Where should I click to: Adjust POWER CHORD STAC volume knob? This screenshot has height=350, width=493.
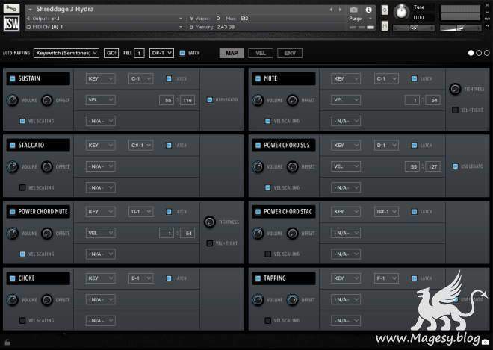pyautogui.click(x=258, y=234)
